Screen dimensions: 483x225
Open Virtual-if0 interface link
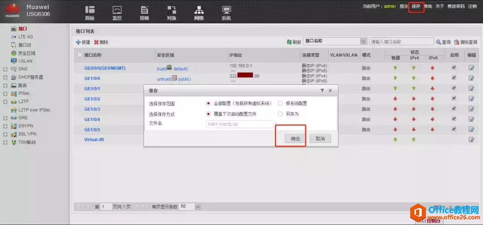click(x=94, y=140)
